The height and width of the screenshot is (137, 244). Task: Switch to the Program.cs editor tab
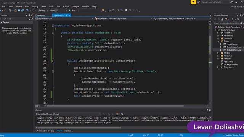[x=40, y=15]
